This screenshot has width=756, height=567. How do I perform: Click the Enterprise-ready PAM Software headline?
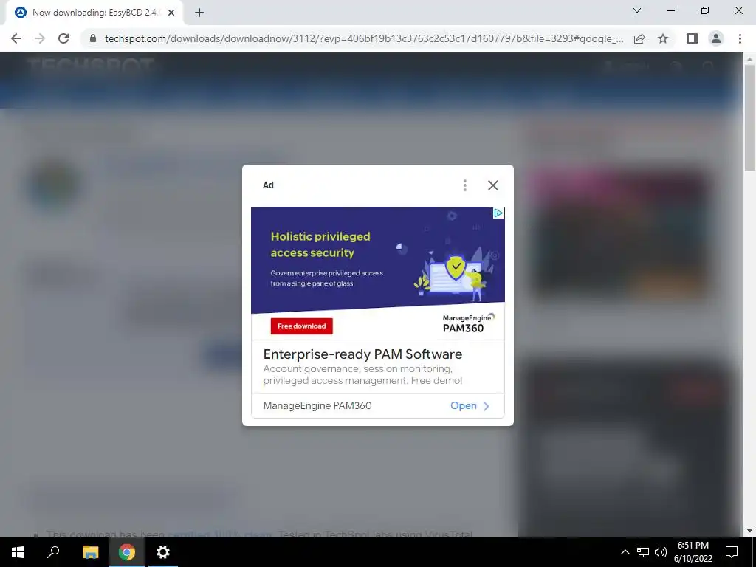pyautogui.click(x=362, y=354)
